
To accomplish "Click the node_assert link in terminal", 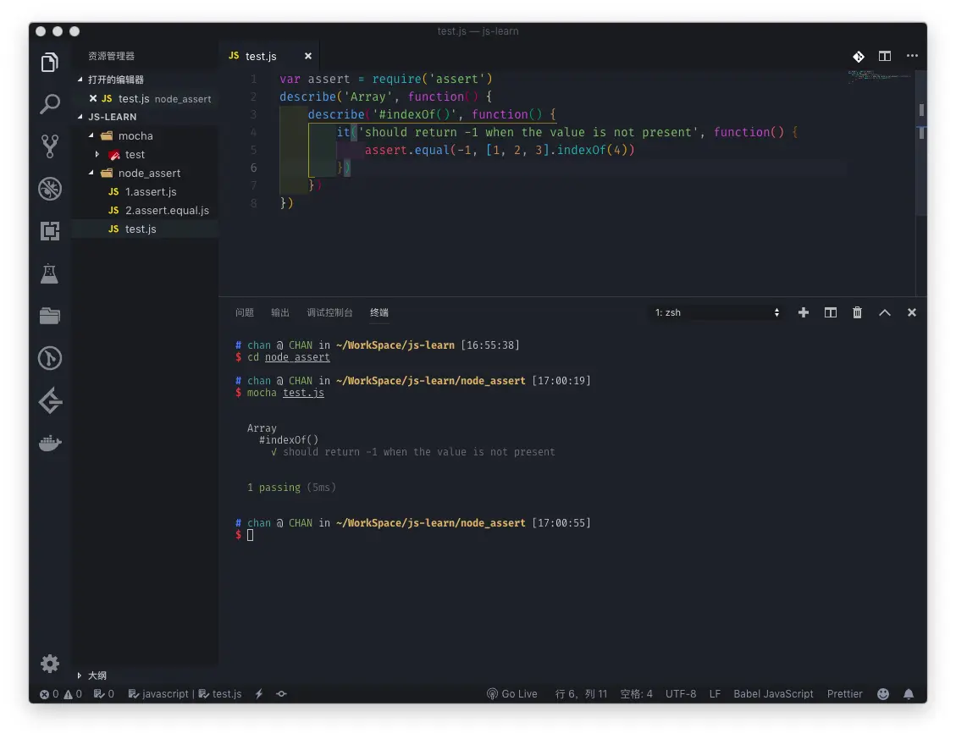I will pyautogui.click(x=297, y=357).
